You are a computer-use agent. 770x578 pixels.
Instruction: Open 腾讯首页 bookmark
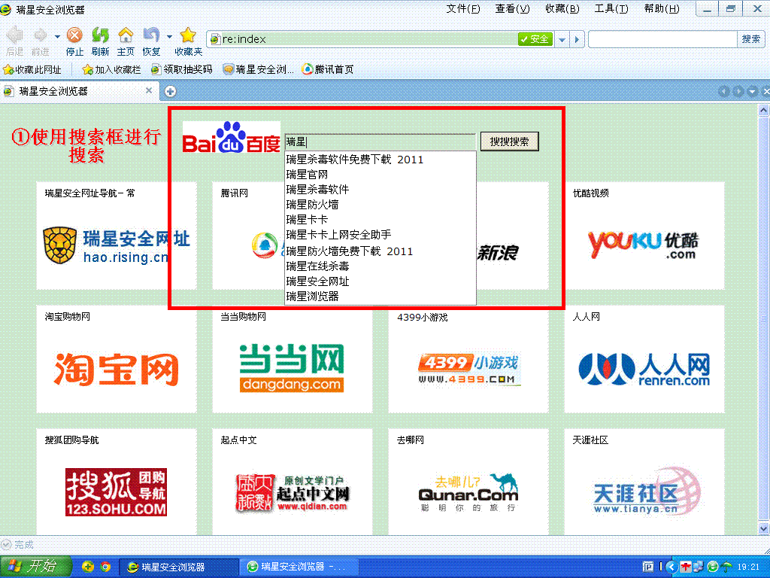pos(328,70)
